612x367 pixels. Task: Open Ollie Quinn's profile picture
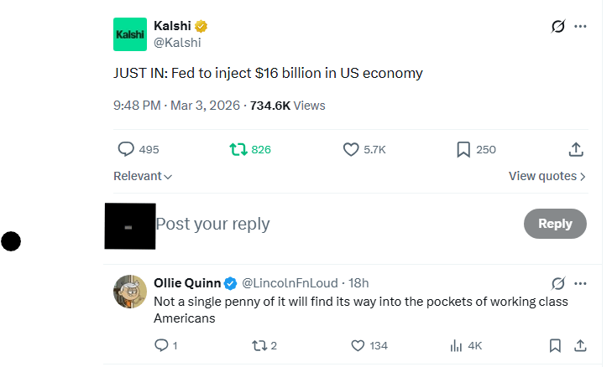point(130,291)
